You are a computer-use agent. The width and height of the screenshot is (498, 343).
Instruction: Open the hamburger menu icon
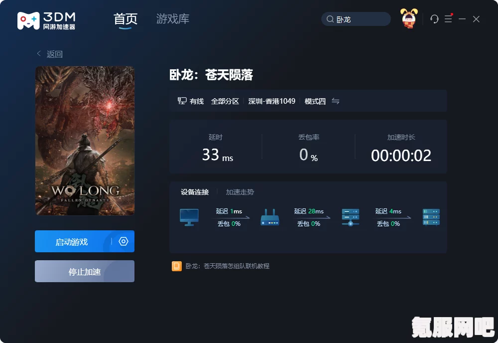pos(448,19)
